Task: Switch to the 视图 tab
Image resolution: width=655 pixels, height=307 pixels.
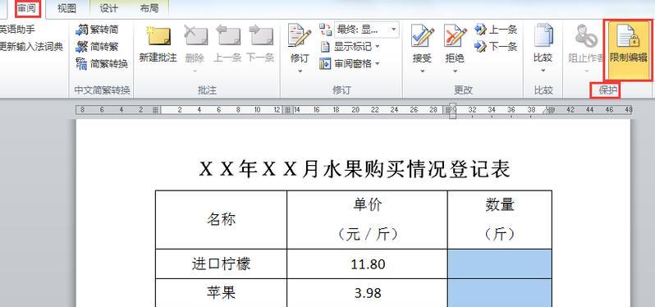Action: point(66,8)
